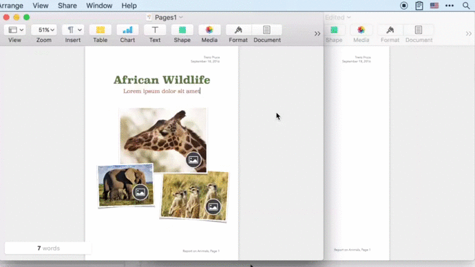475x267 pixels.
Task: Open the Media browser in front window
Action: point(209,30)
